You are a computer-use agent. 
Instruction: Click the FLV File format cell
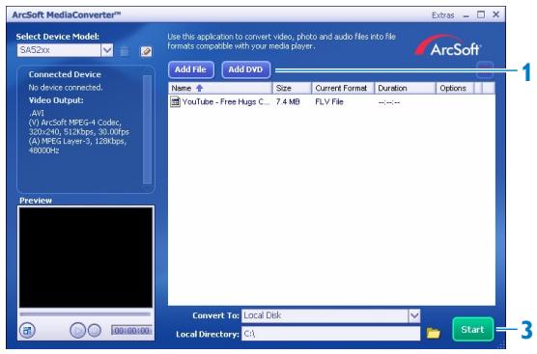tap(329, 102)
